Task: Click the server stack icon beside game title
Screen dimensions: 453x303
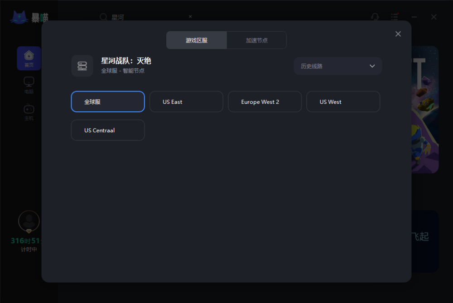Action: point(82,66)
